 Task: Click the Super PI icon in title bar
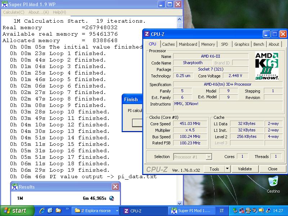point(5,4)
